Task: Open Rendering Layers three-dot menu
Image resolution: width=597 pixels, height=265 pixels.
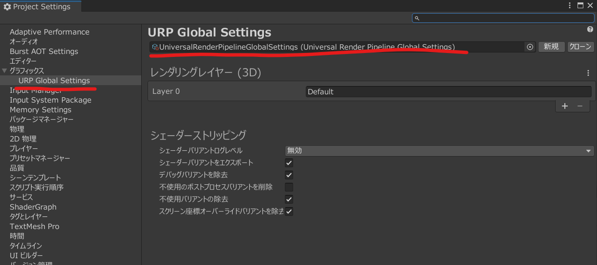Action: [588, 73]
